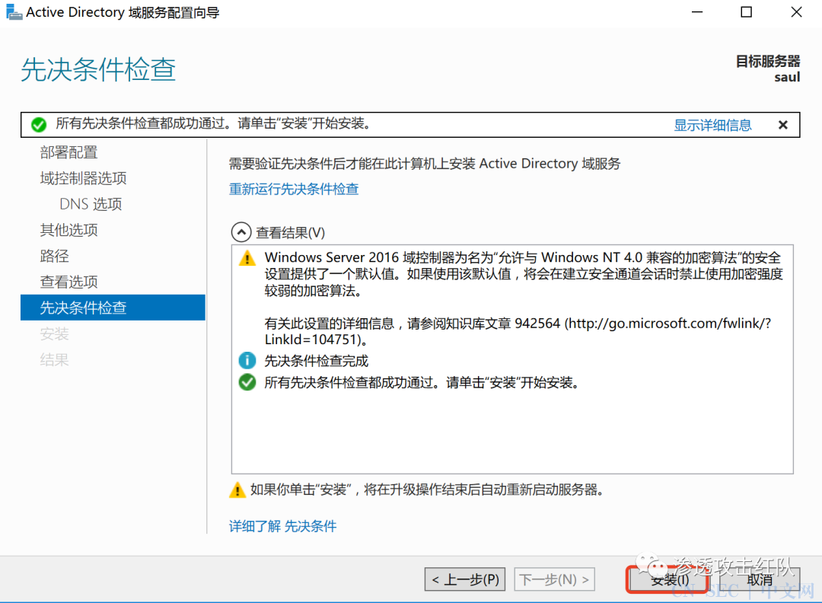The image size is (822, 603).
Task: Click the target server name saul
Action: coord(787,77)
